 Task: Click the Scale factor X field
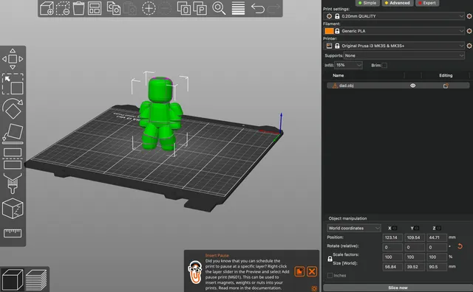click(392, 257)
